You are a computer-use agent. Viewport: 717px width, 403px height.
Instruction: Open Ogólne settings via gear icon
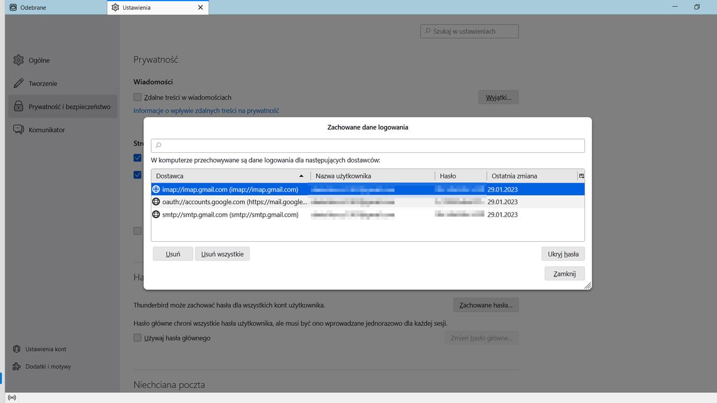click(19, 60)
